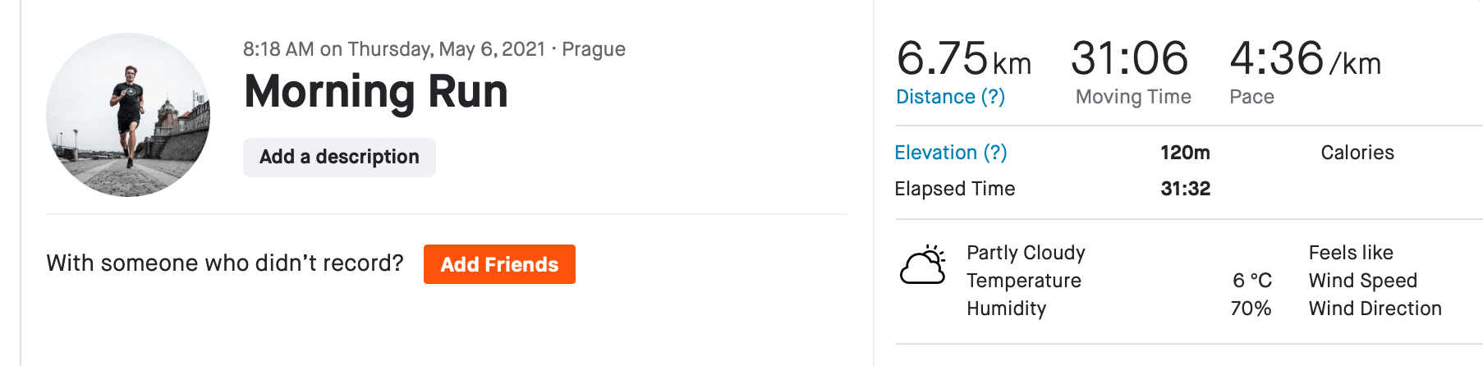The height and width of the screenshot is (366, 1483).
Task: Click the Wind Speed label
Action: pyautogui.click(x=1363, y=281)
